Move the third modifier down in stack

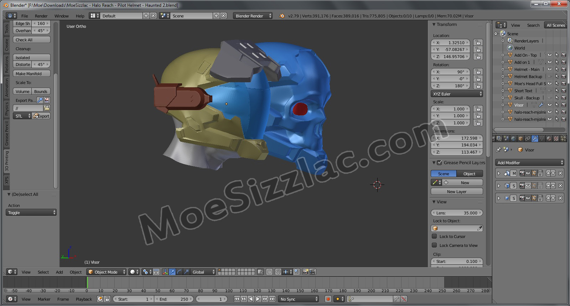(553, 198)
